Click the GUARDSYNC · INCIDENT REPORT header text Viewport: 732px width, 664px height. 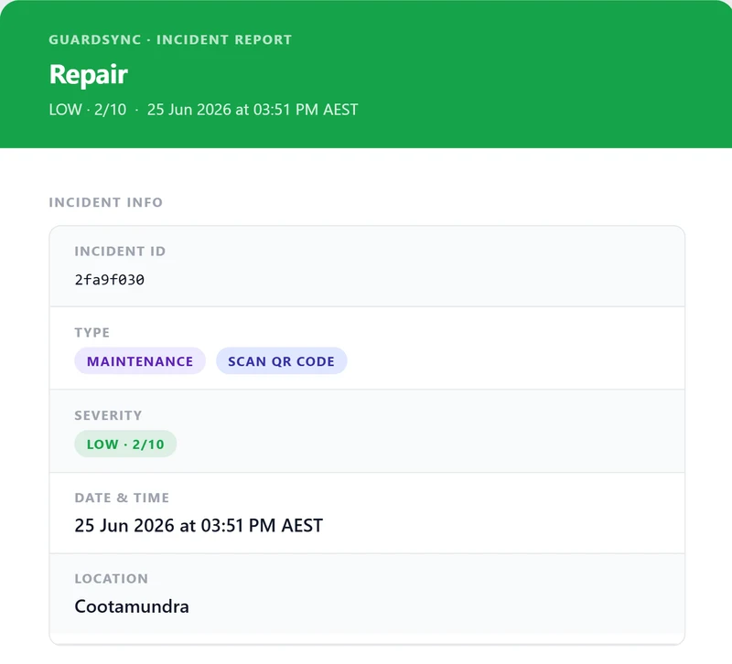click(170, 39)
